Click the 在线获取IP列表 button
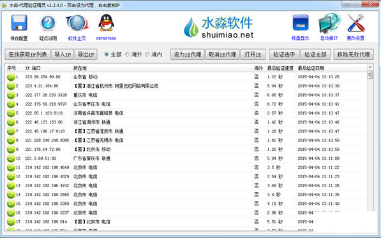Screen dimensions: 381x238 point(27,55)
